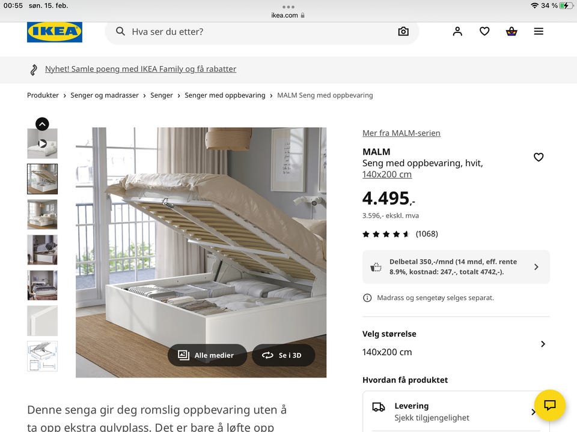Play the video thumbnail
577x432 pixels.
click(42, 143)
